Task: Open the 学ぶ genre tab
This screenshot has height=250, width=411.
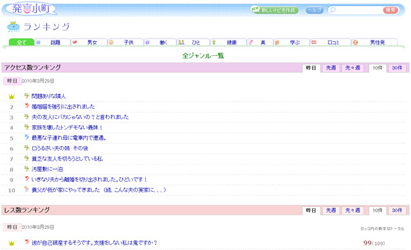Action: pos(292,42)
